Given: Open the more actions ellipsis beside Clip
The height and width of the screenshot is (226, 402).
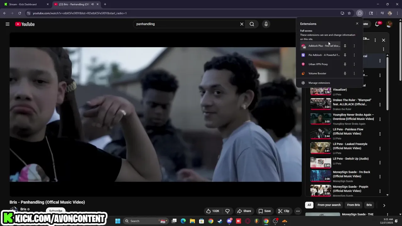Looking at the screenshot, I should click(x=298, y=211).
